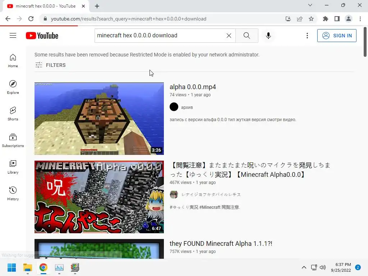The height and width of the screenshot is (276, 368).
Task: Open レナイジヨフキタパイルレチス channel avatar
Action: click(x=174, y=194)
